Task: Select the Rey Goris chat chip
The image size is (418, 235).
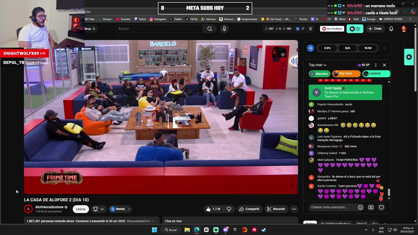Action: 346,74
